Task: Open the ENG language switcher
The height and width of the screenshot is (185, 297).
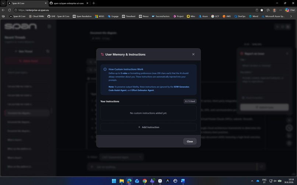Action: tap(264, 181)
